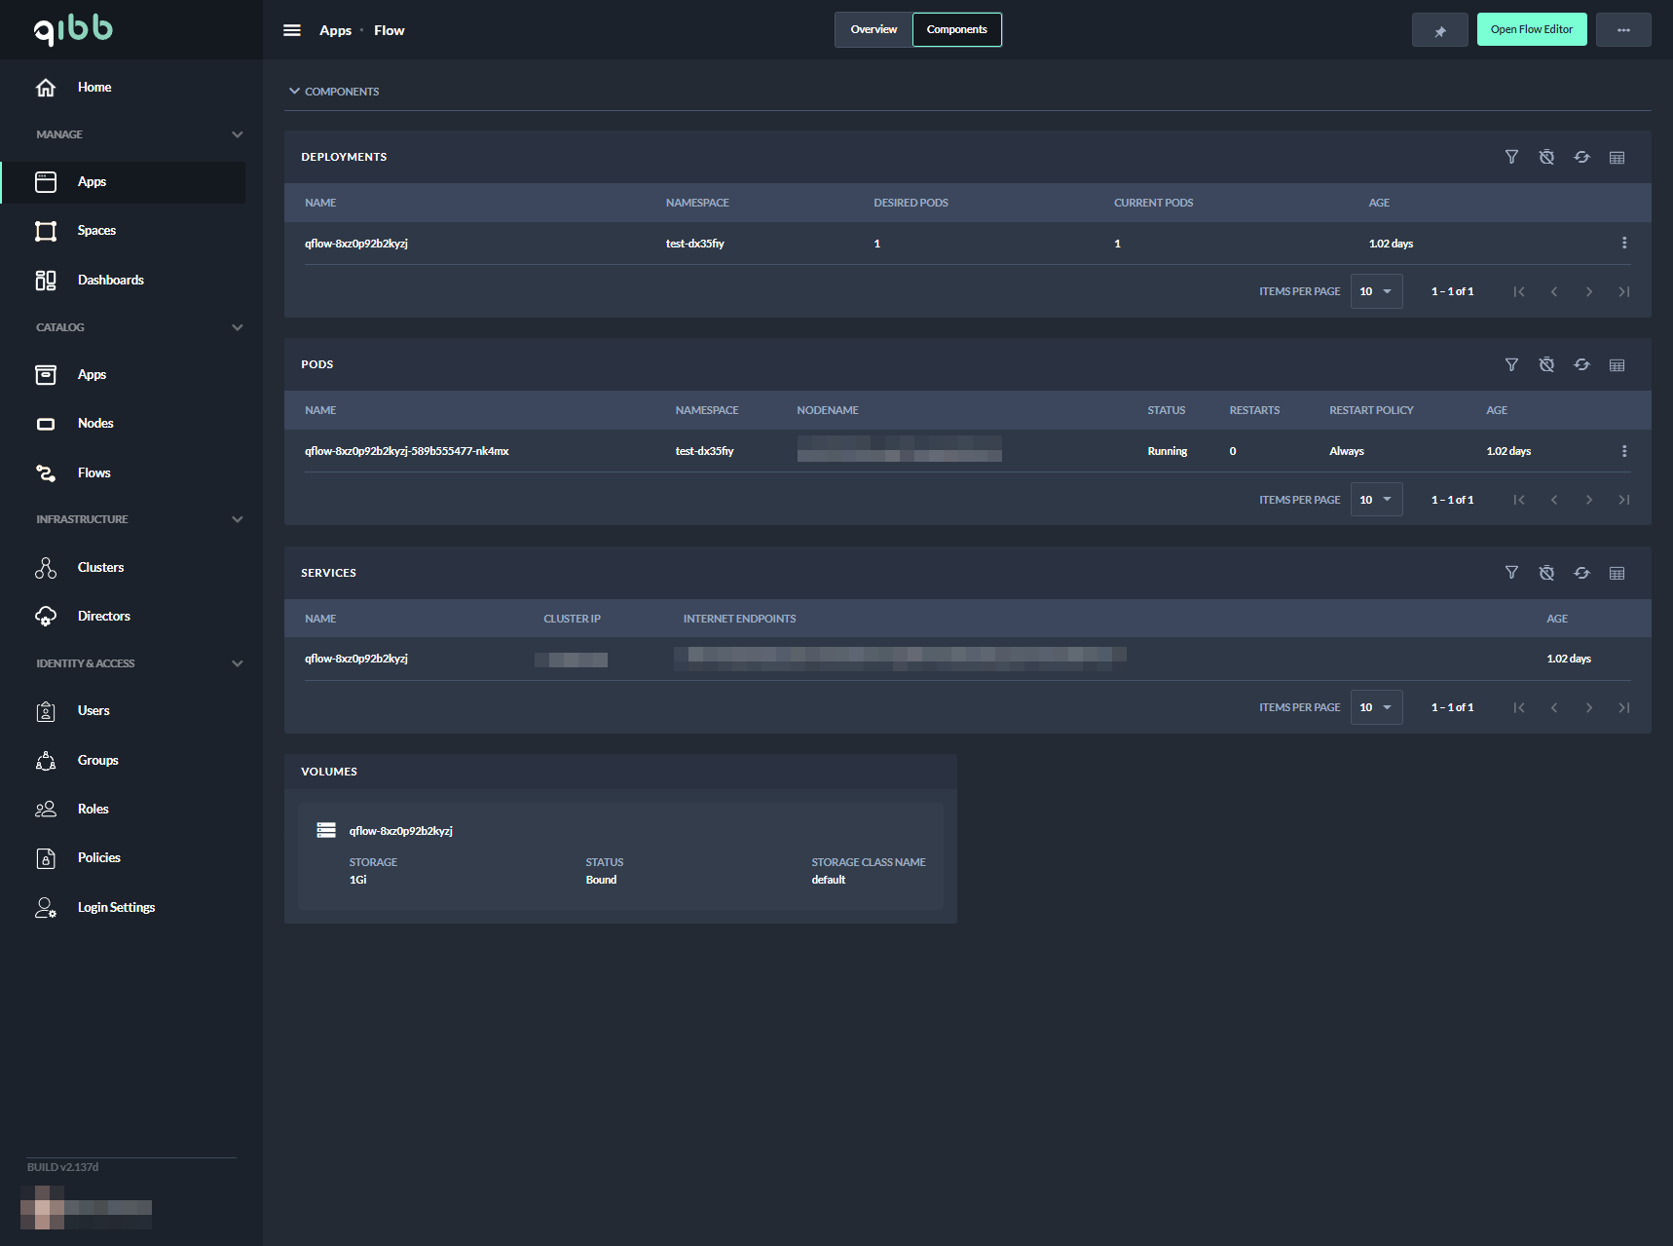Open column settings for Services table

[x=1617, y=573]
